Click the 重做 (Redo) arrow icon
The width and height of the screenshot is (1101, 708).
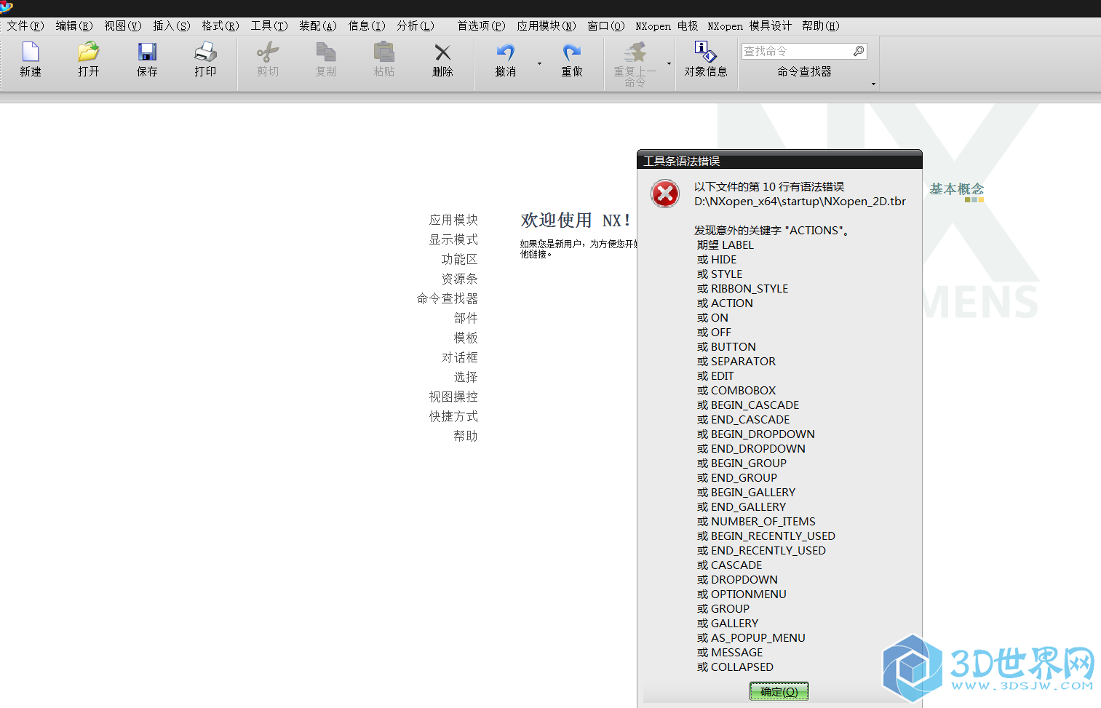572,52
